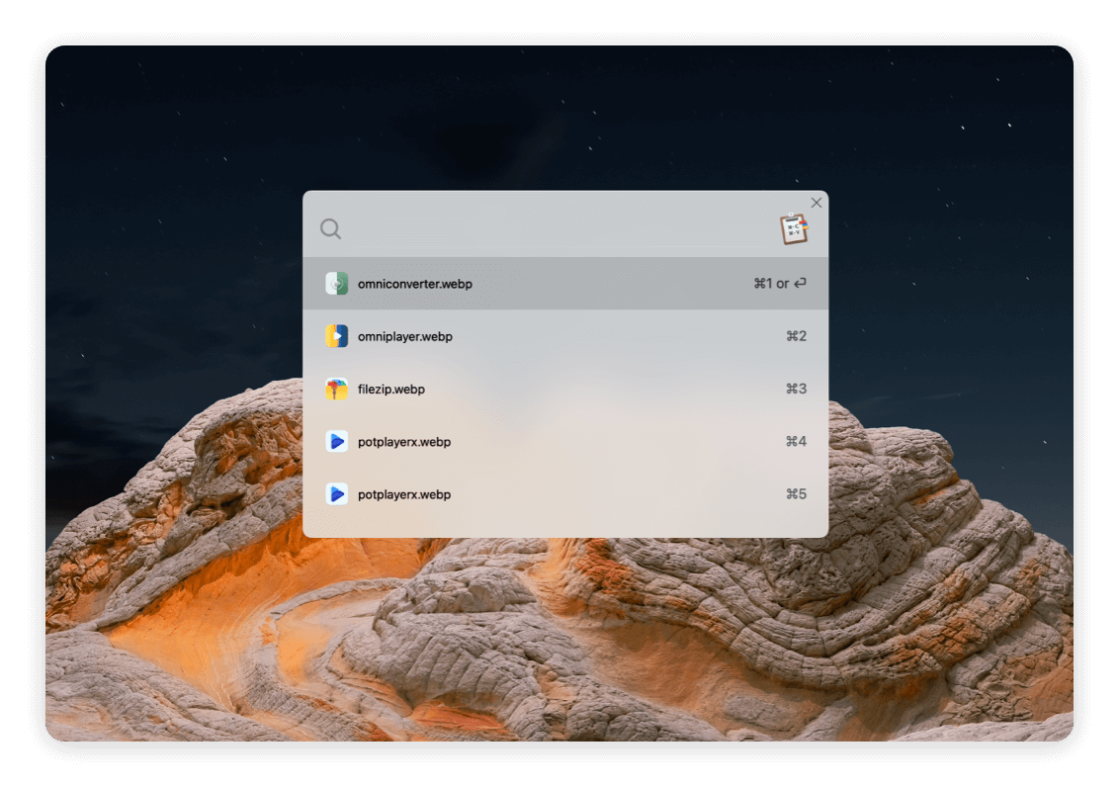Click the omniconverter.webp file icon

click(337, 283)
